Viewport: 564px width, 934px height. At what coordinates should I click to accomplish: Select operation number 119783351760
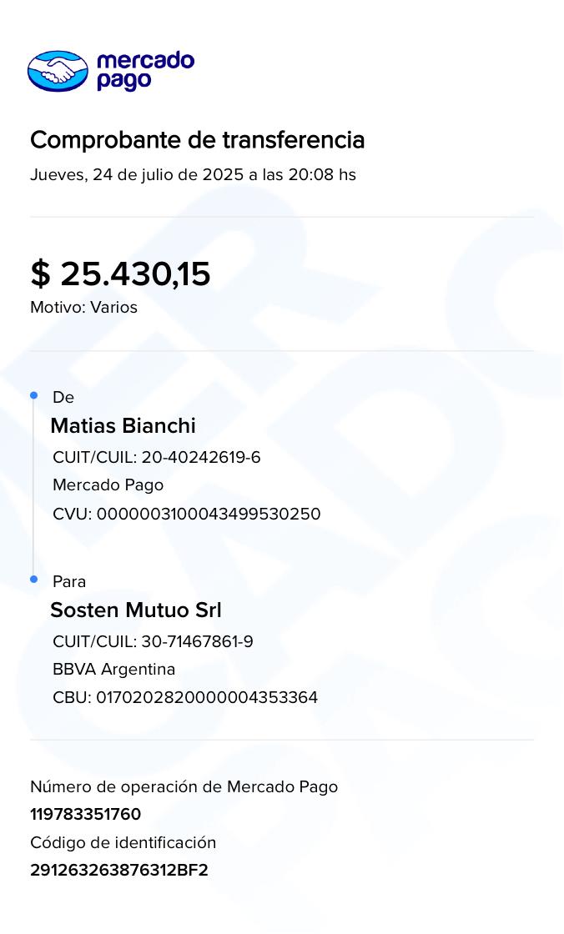tap(85, 815)
